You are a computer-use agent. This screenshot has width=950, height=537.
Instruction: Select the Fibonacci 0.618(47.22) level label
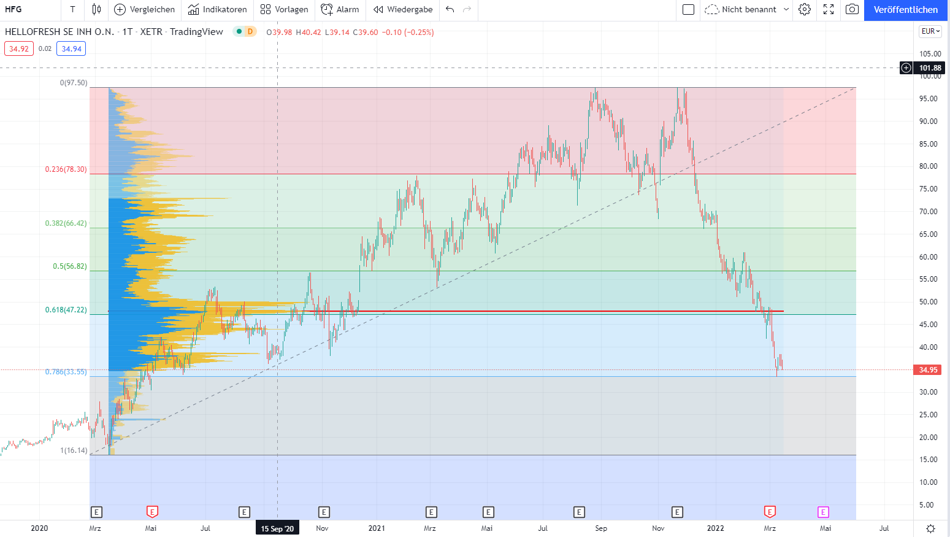pyautogui.click(x=66, y=310)
